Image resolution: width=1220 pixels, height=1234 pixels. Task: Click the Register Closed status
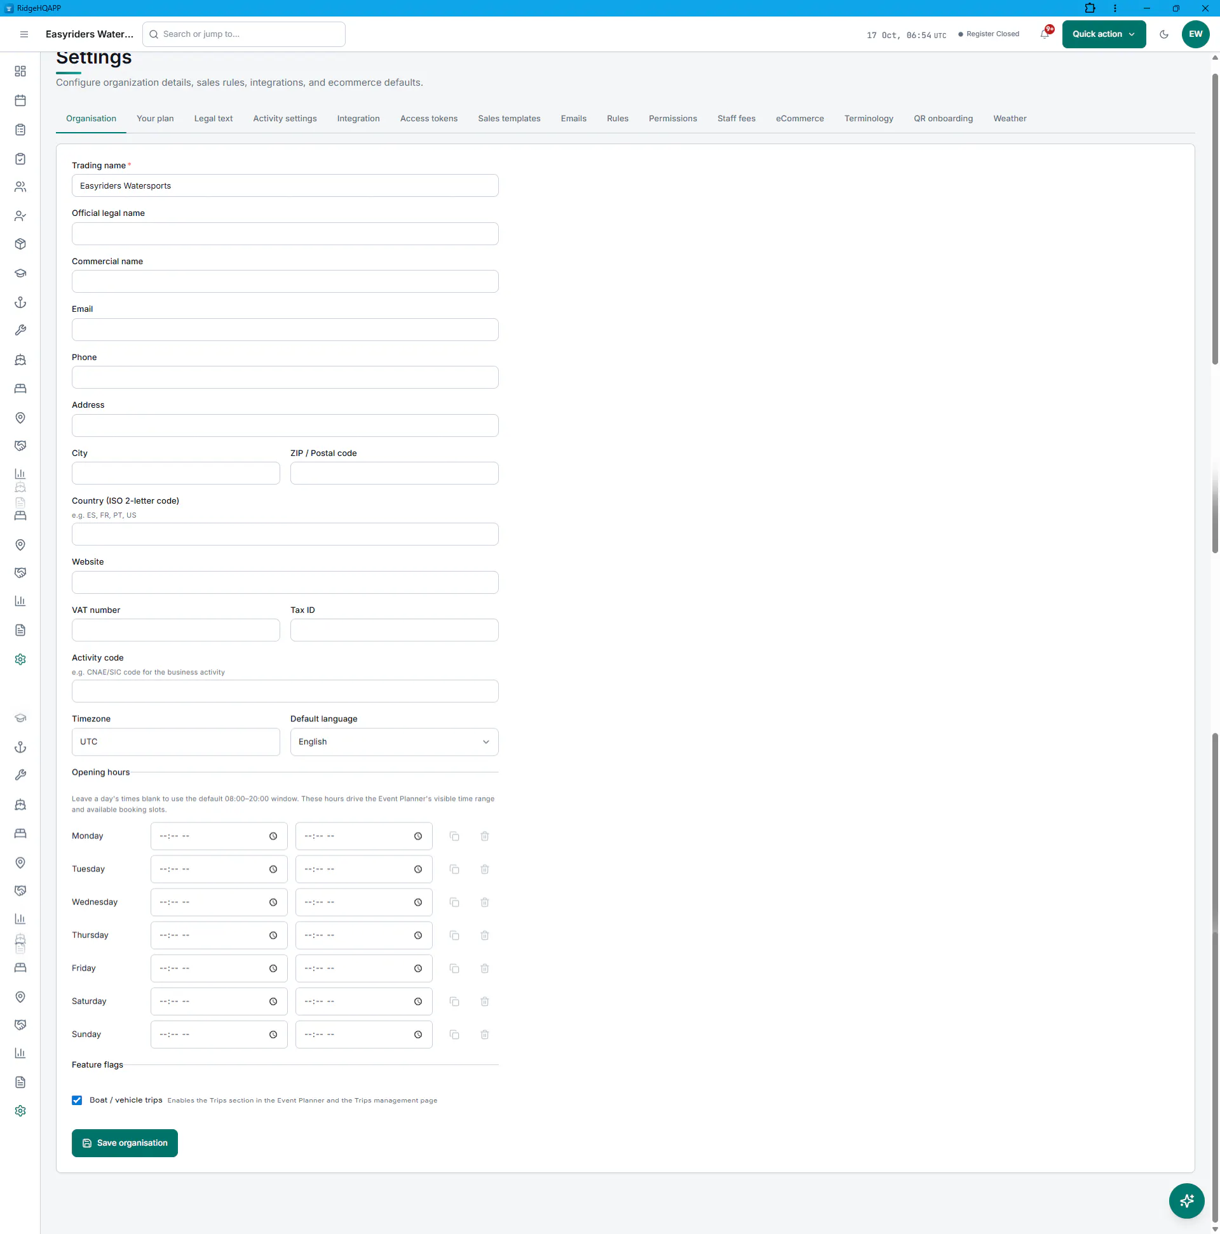(x=989, y=34)
